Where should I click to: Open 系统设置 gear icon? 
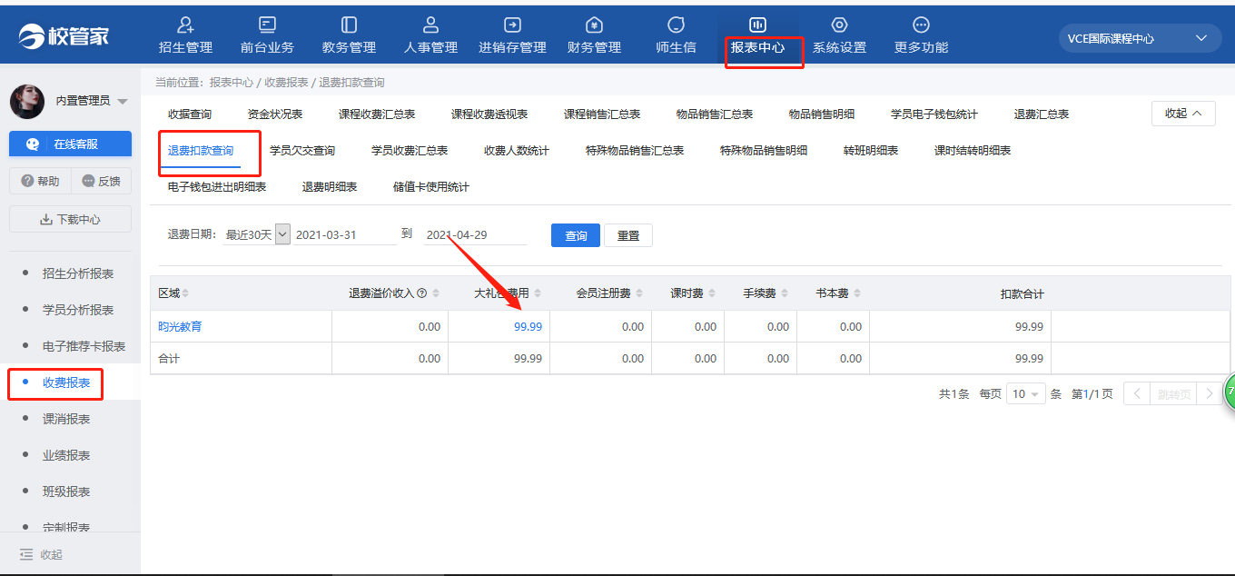839,25
